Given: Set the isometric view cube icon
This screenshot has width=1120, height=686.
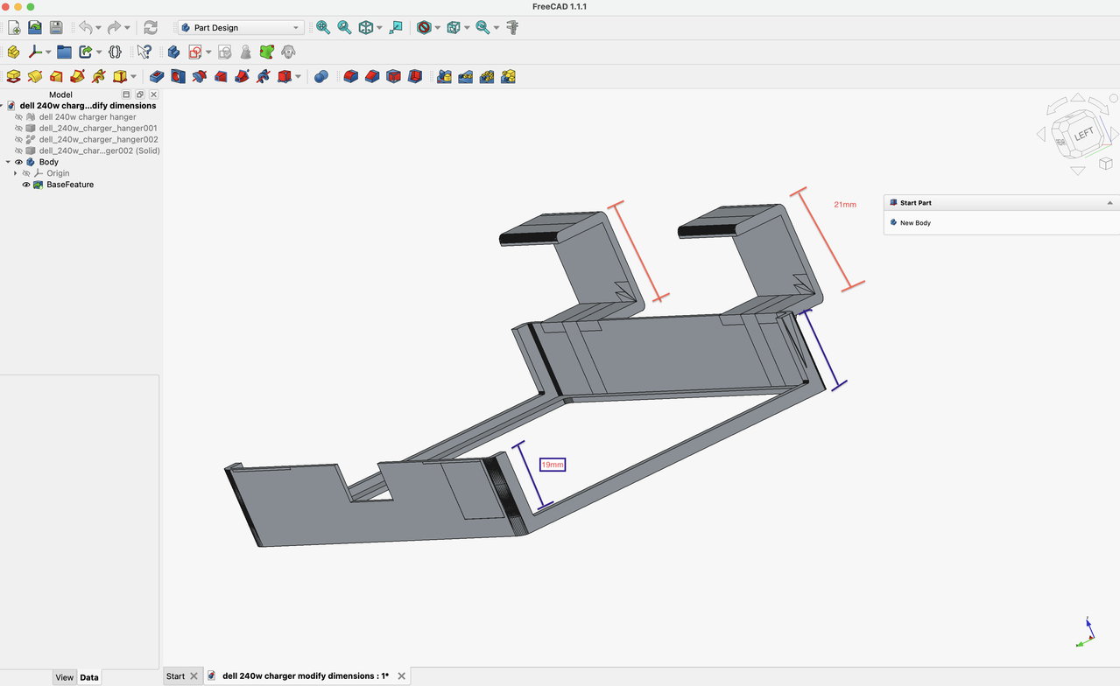Looking at the screenshot, I should (x=366, y=28).
